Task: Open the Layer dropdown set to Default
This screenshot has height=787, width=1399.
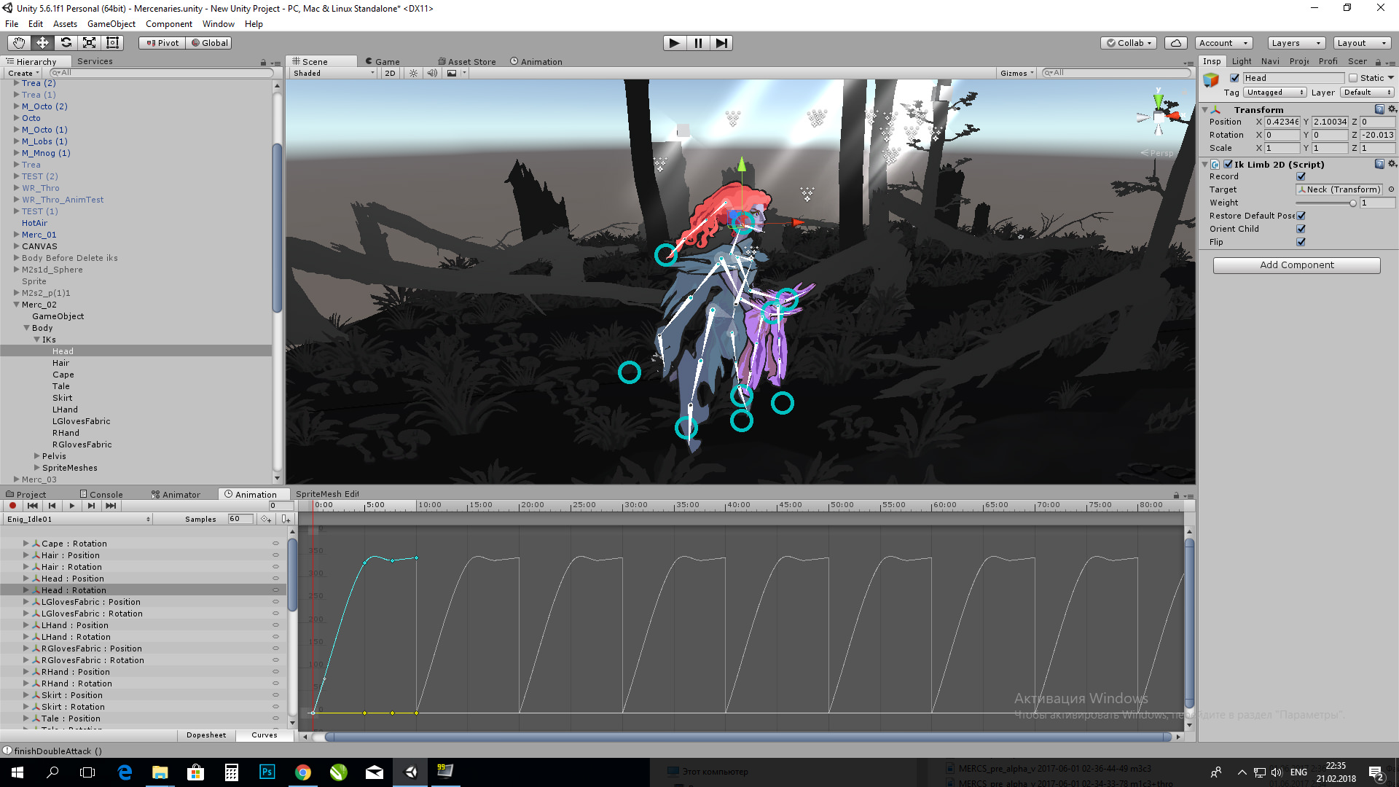Action: coord(1367,93)
